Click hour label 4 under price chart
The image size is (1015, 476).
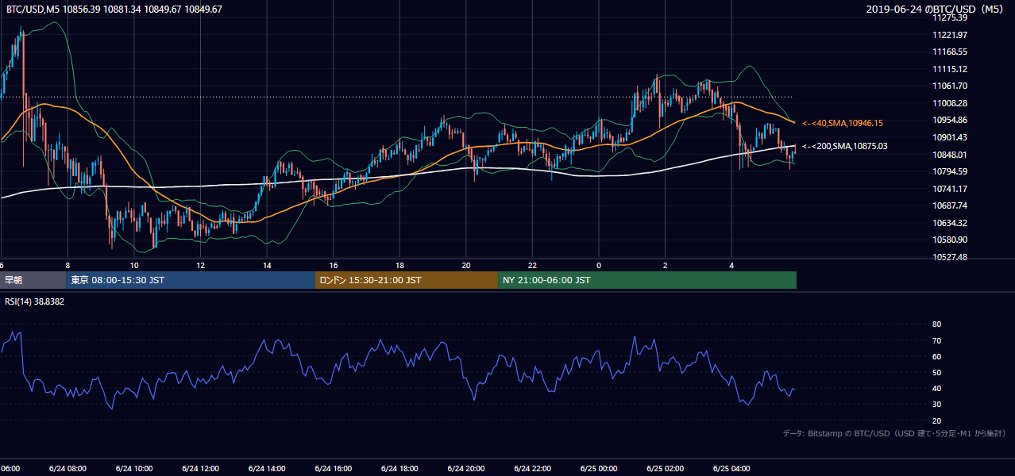(731, 266)
